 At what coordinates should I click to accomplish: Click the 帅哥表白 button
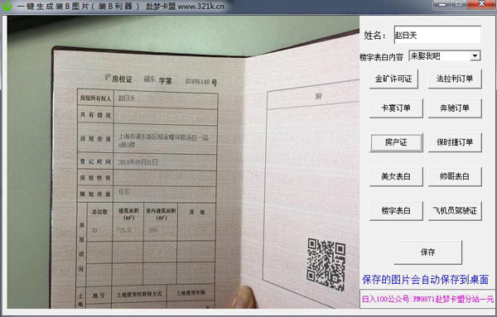click(455, 176)
